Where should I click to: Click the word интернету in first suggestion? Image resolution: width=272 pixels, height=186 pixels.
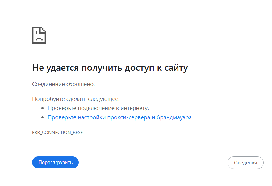(x=134, y=108)
